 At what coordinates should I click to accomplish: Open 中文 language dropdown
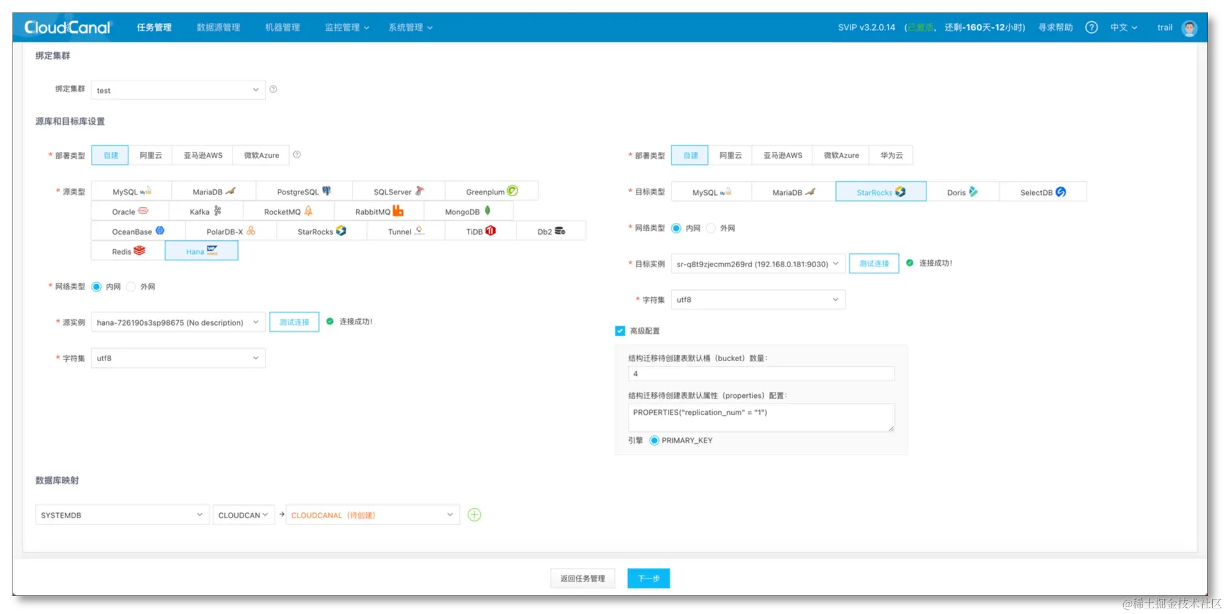(x=1123, y=27)
